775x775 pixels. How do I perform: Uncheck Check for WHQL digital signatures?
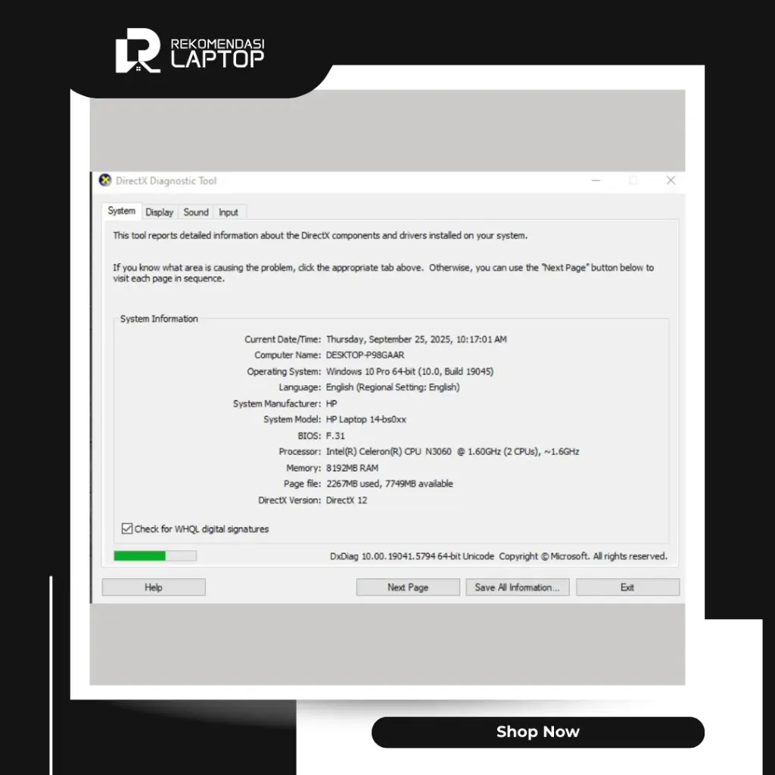[127, 529]
